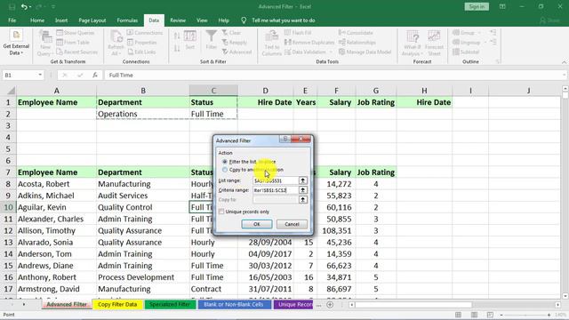Image resolution: width=569 pixels, height=320 pixels.
Task: Click the Sign in button
Action: coord(477,6)
